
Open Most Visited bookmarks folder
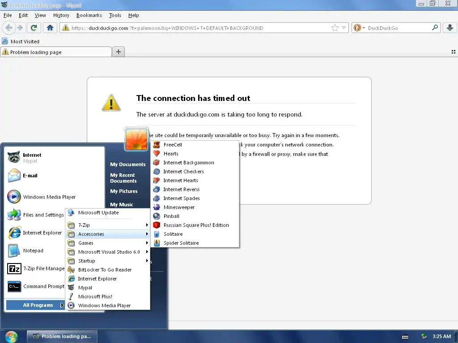coord(21,42)
